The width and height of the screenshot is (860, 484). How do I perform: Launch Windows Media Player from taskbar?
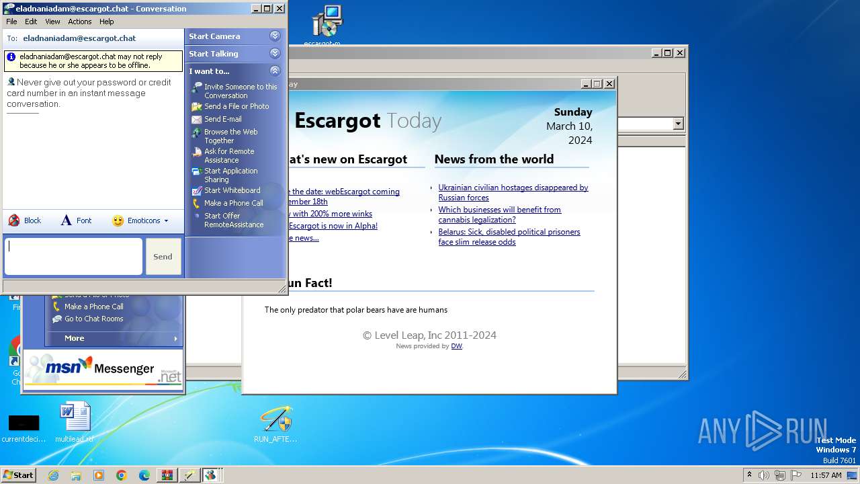tap(99, 475)
